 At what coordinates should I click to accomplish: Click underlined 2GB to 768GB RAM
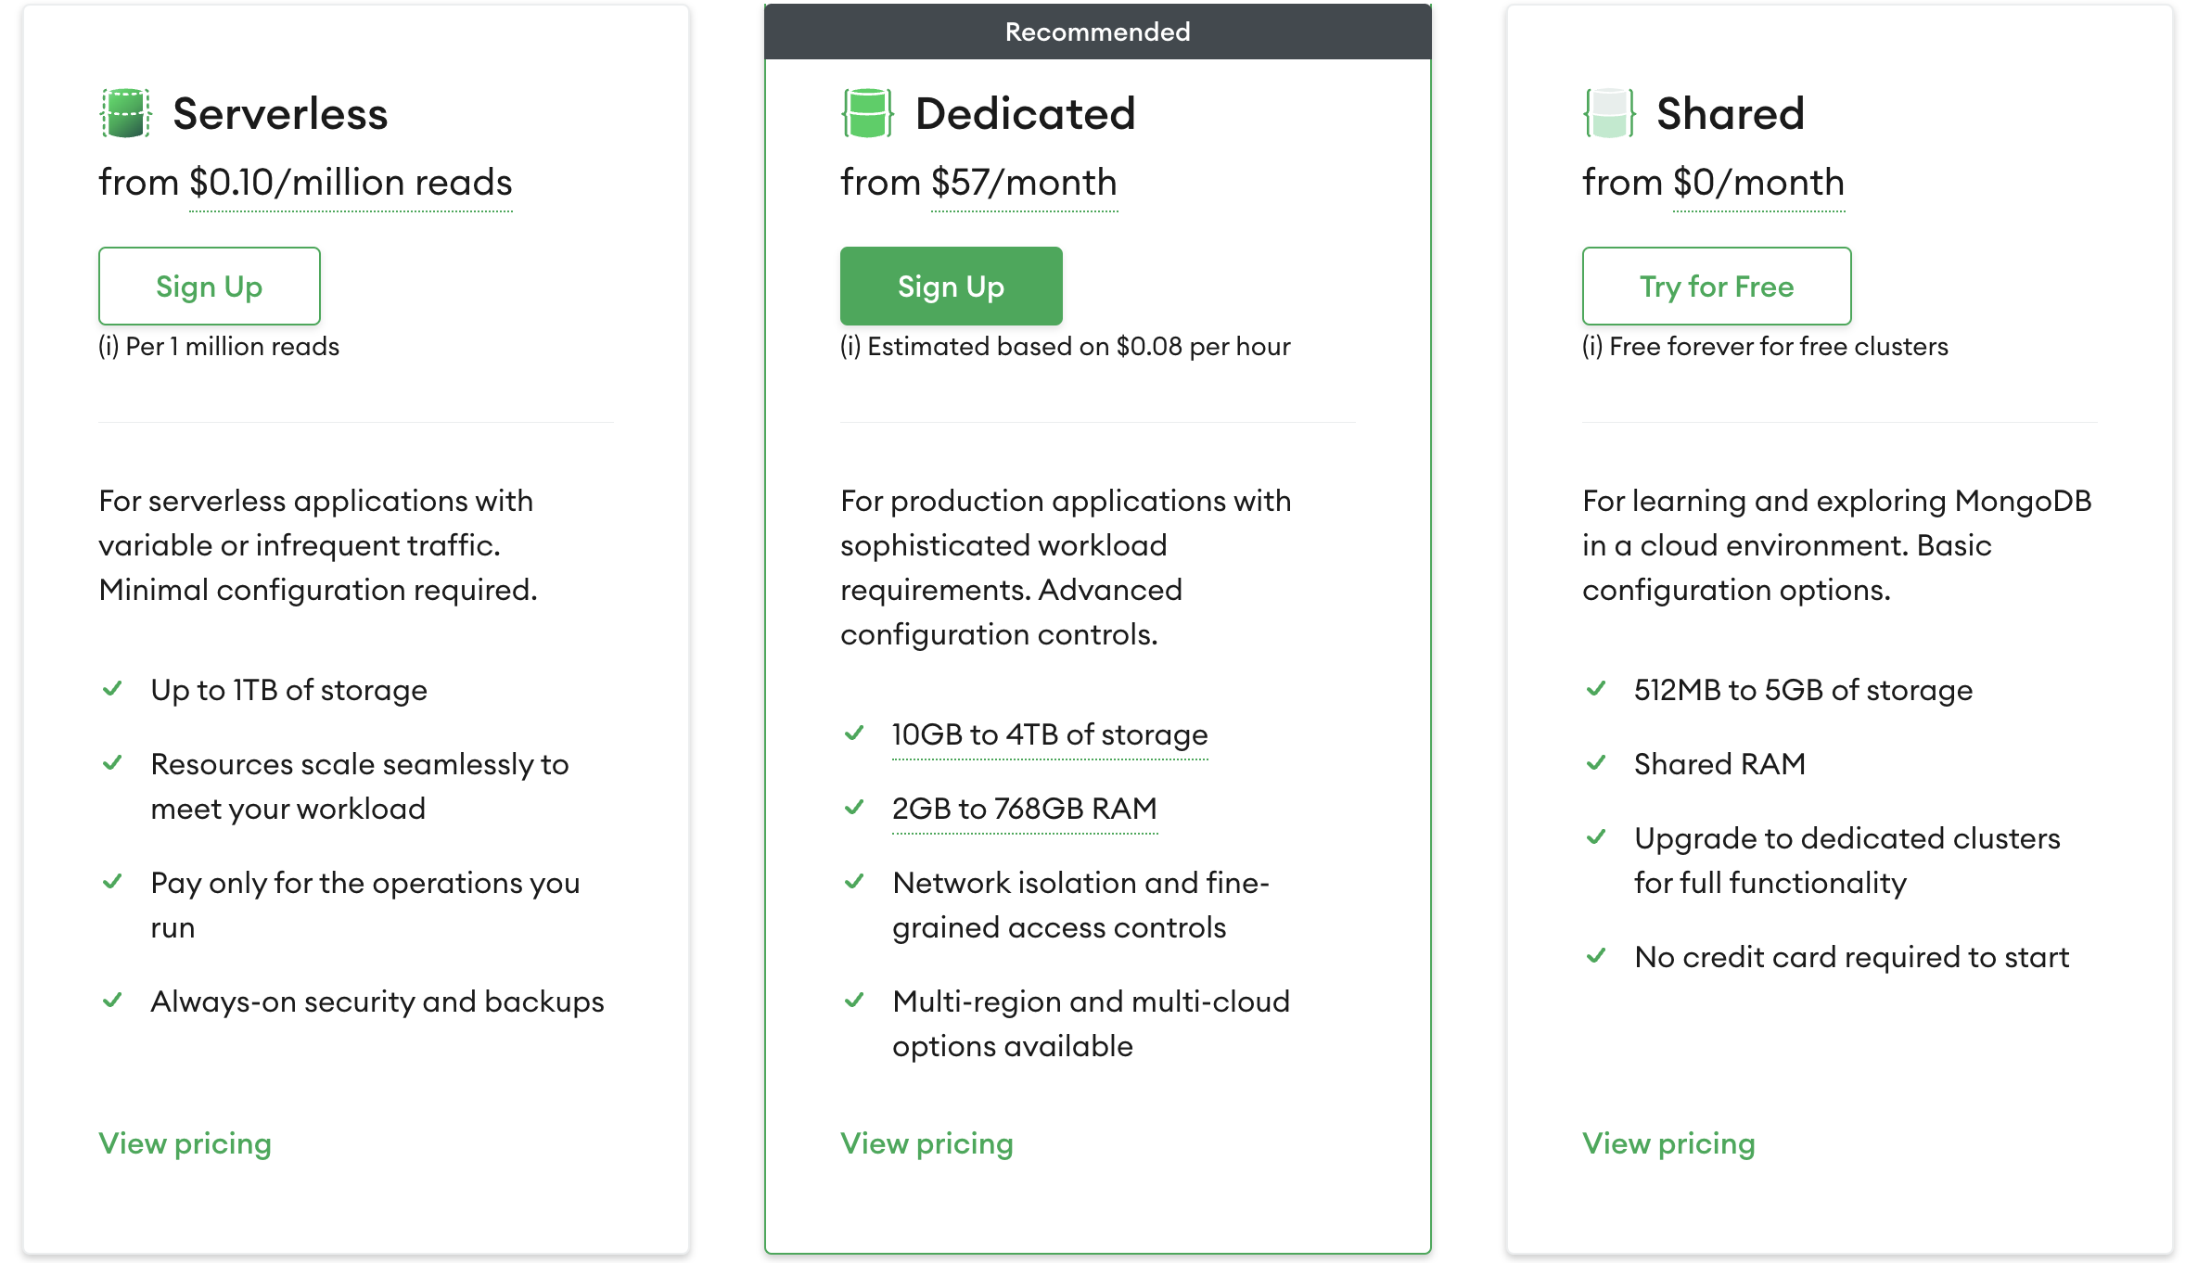(1024, 809)
